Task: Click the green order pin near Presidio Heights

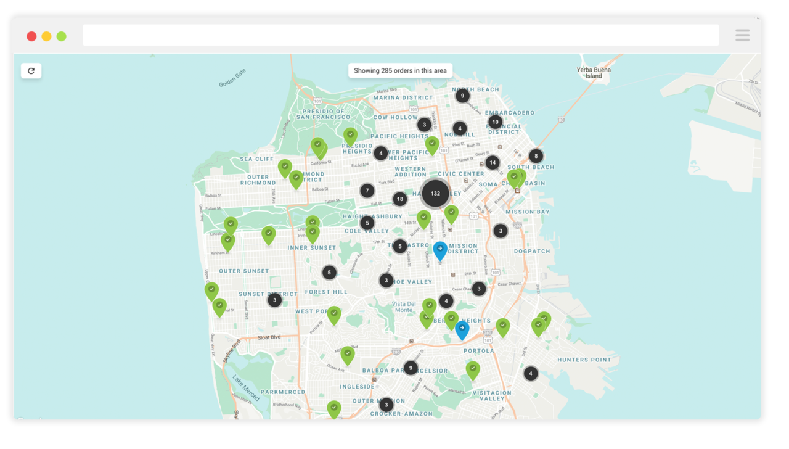Action: (x=351, y=134)
